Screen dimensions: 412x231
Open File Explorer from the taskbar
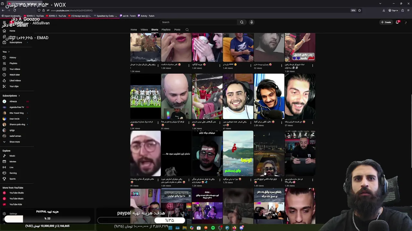185,228
